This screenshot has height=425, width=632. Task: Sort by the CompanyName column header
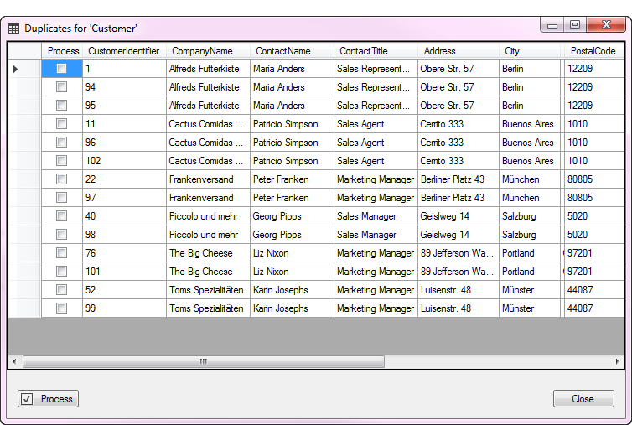[208, 51]
